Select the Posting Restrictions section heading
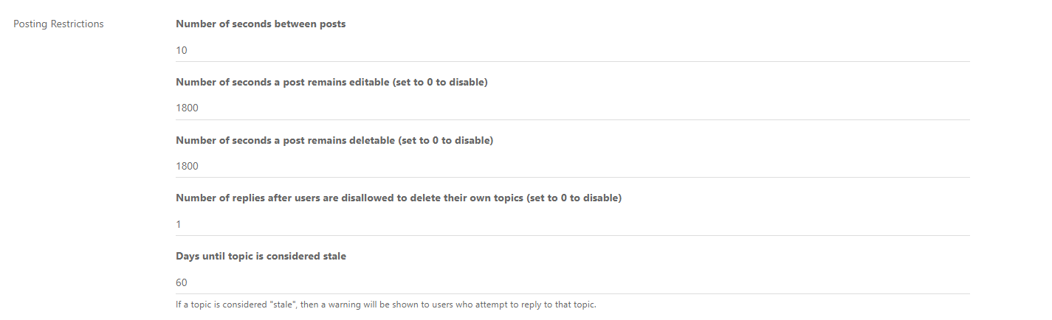 click(58, 24)
